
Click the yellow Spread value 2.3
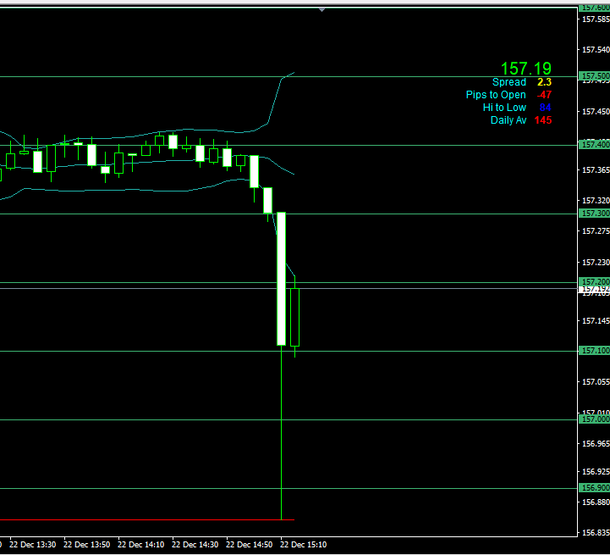point(544,82)
